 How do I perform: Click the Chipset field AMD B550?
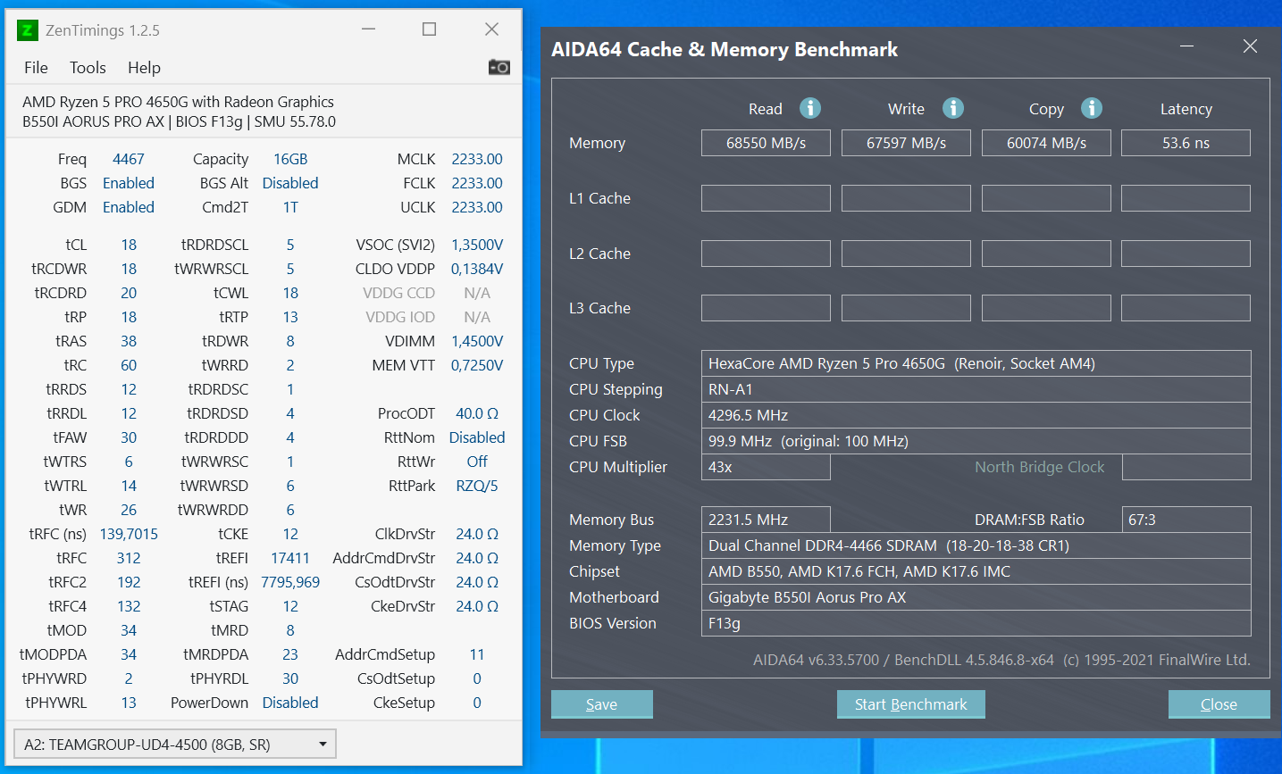976,571
